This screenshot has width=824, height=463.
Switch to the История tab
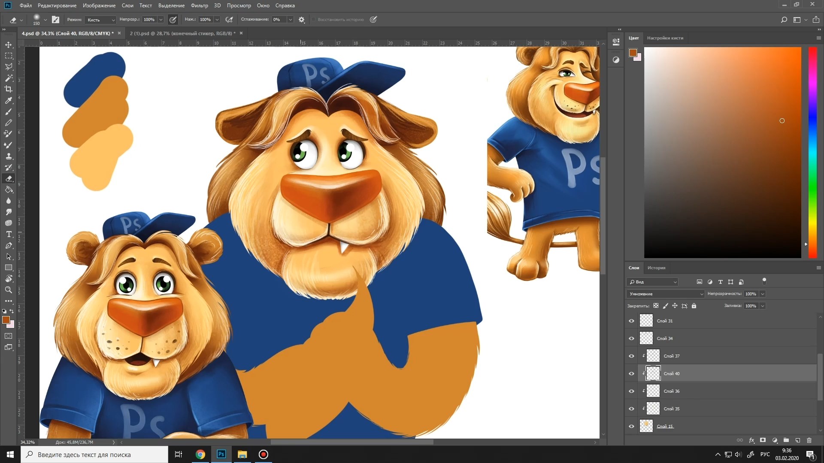tap(656, 268)
